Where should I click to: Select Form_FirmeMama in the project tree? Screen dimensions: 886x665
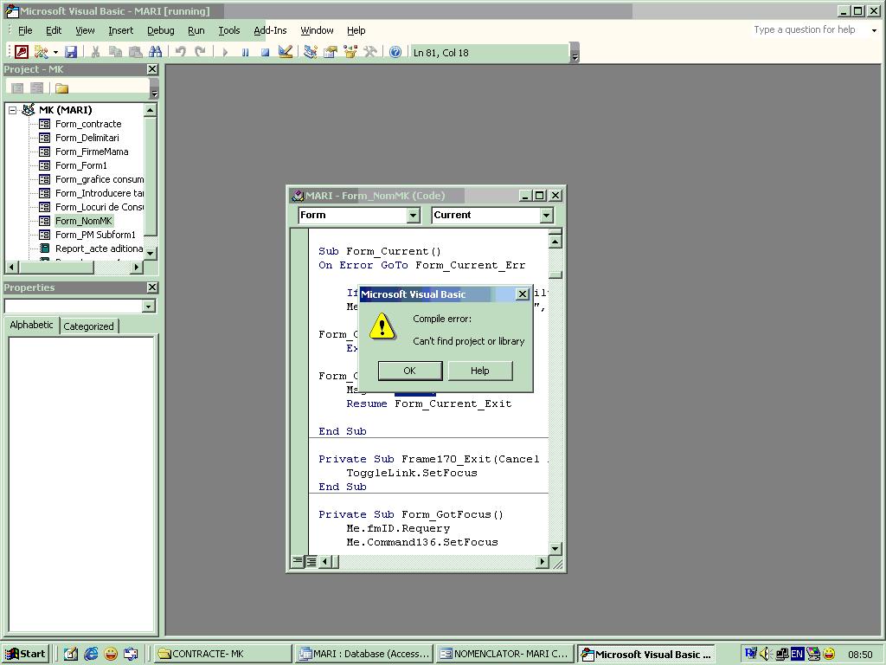point(92,152)
